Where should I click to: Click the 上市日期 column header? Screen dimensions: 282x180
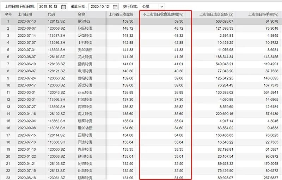[x=25, y=14]
